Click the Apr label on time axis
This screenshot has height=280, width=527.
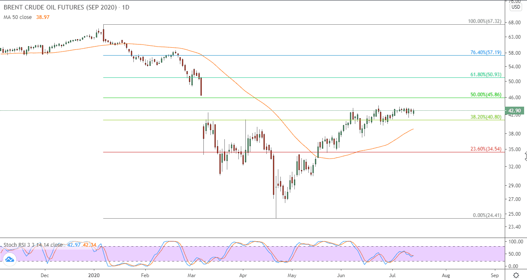(x=243, y=275)
